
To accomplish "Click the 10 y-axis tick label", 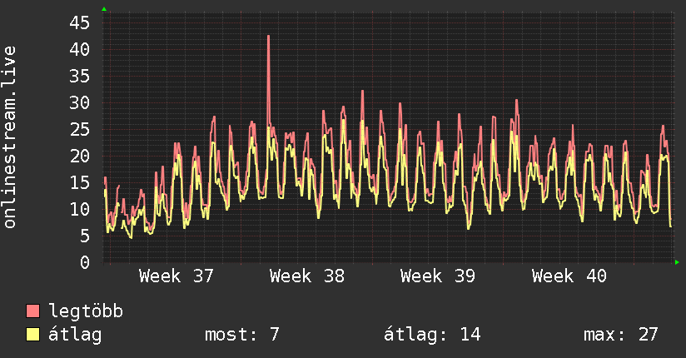I will (80, 209).
